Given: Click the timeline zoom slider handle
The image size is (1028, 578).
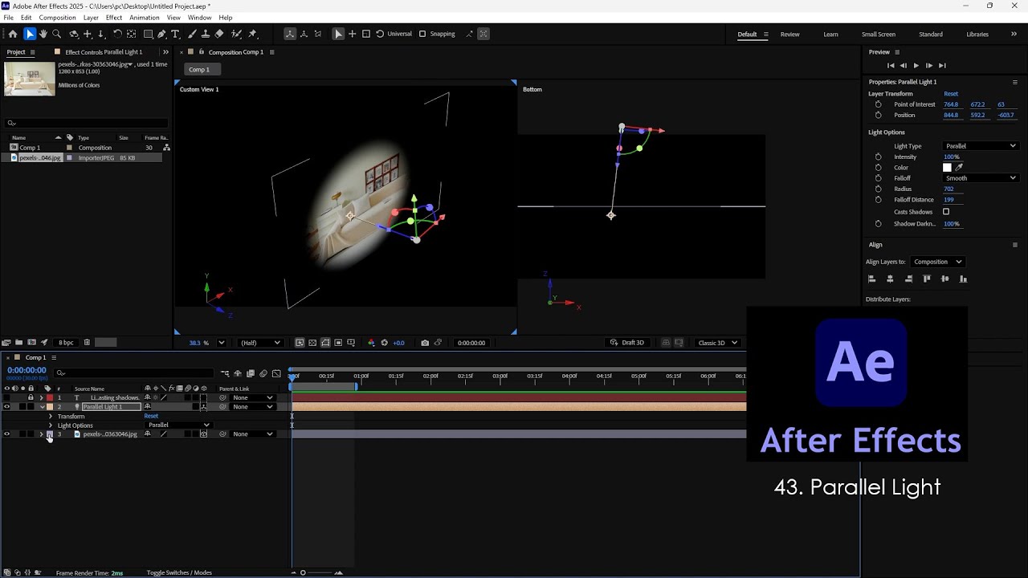Looking at the screenshot, I should 303,573.
